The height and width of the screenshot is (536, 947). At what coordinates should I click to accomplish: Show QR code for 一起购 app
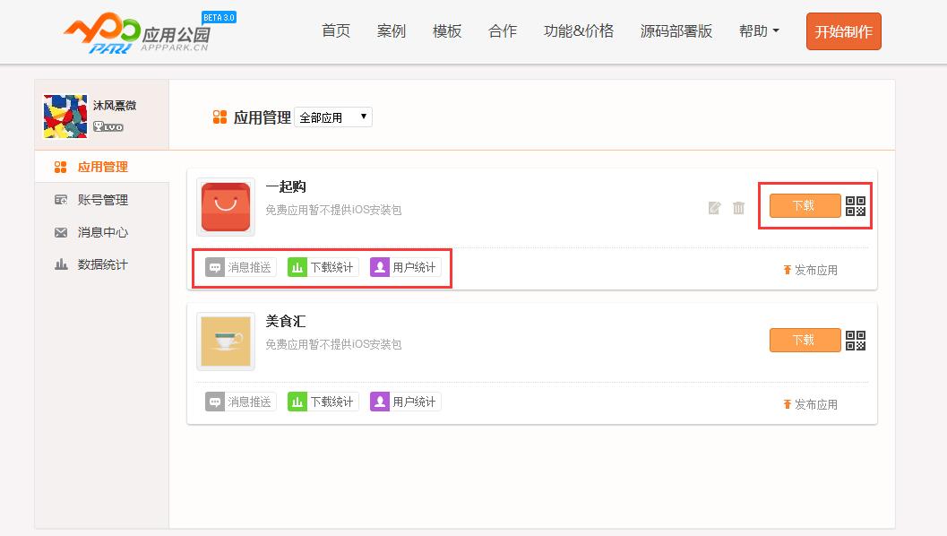point(856,206)
